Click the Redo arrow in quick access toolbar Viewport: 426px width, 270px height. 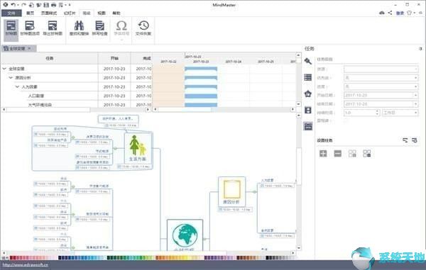coord(23,5)
